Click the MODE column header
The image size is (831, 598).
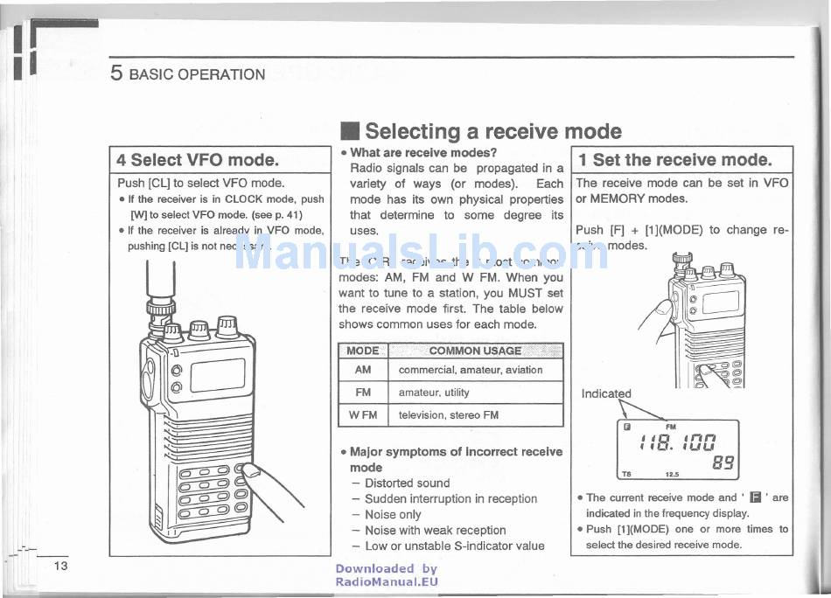click(x=363, y=351)
